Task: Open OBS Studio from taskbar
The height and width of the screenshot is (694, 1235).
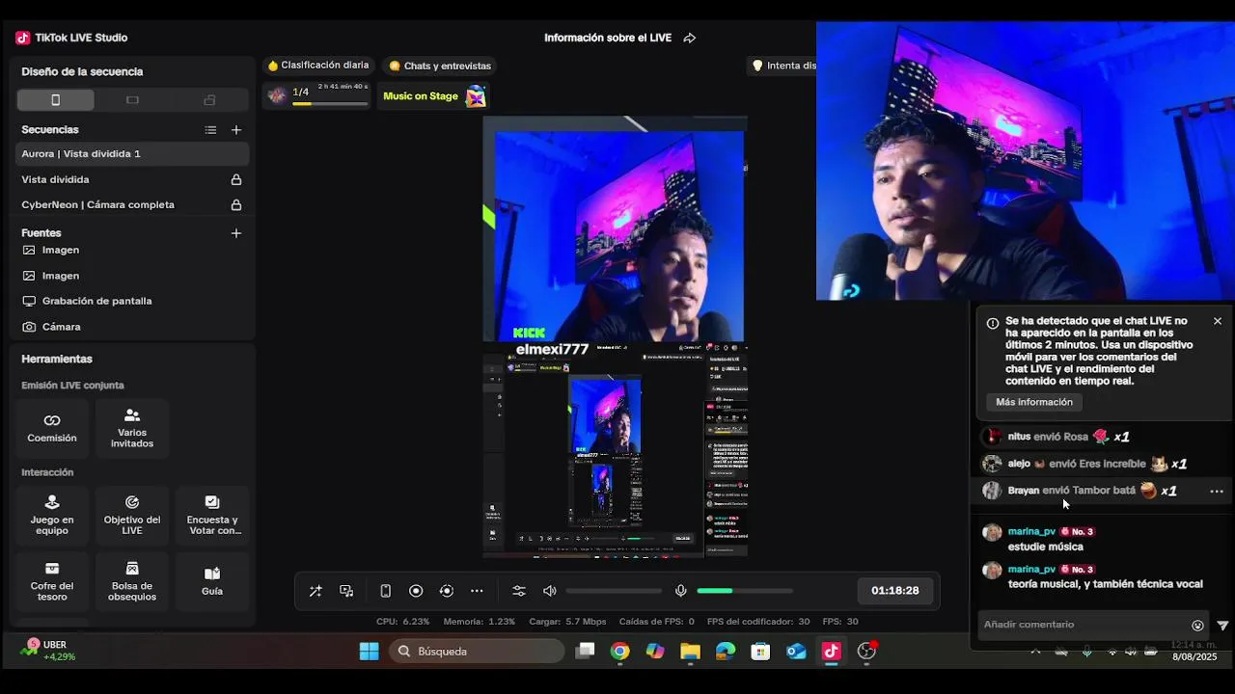Action: click(x=866, y=652)
